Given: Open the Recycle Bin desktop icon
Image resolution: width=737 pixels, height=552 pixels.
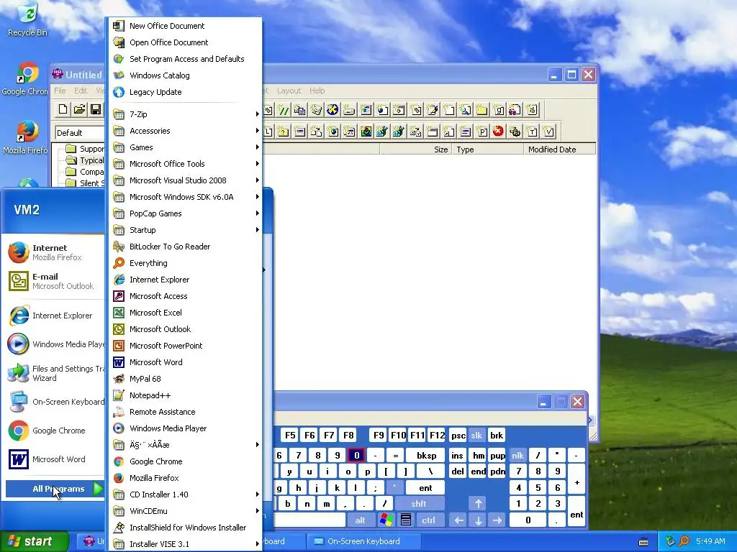Looking at the screenshot, I should coord(28,19).
